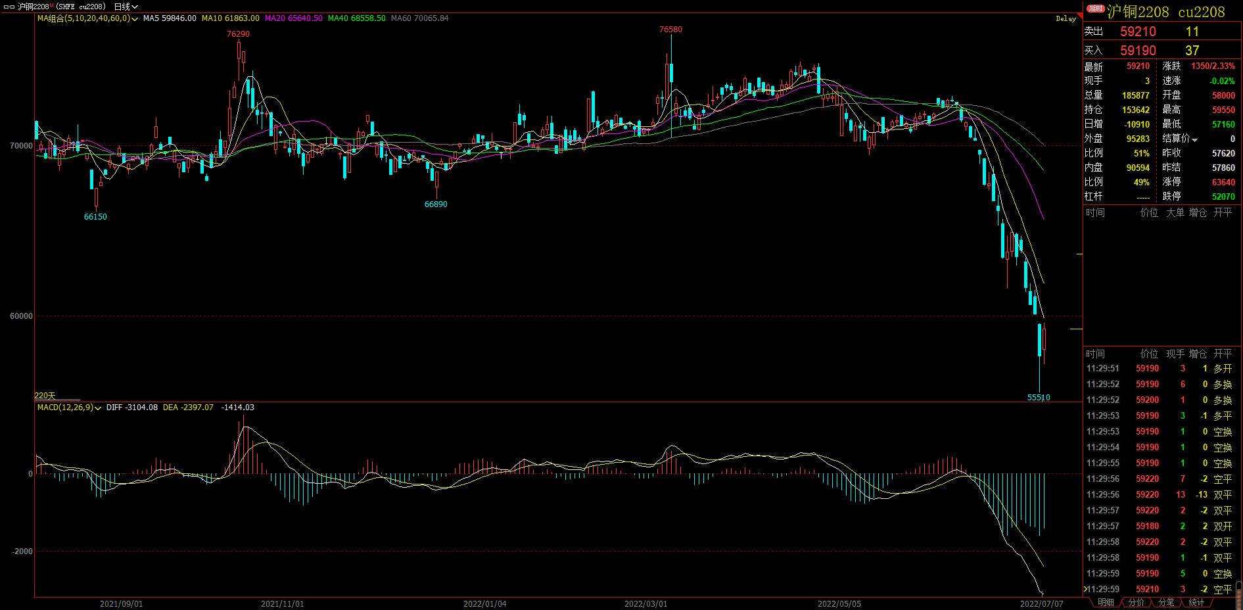
Task: Click the 2022/07/07 date axis label
Action: point(1041,603)
